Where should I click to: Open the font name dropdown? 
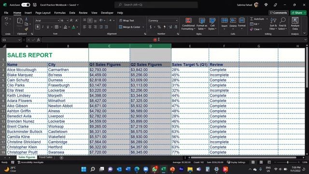tap(58, 20)
